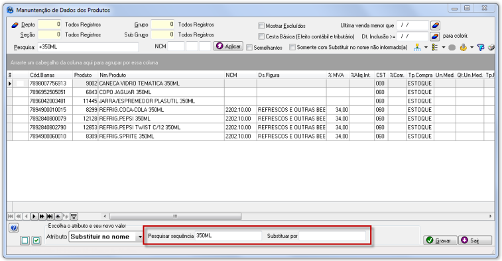Click the bookmark asterisk navigator button

tap(58, 217)
